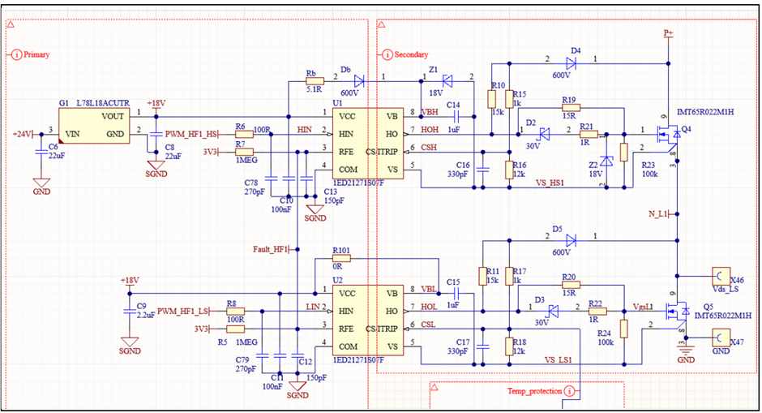Select the CSH net label

[429, 148]
